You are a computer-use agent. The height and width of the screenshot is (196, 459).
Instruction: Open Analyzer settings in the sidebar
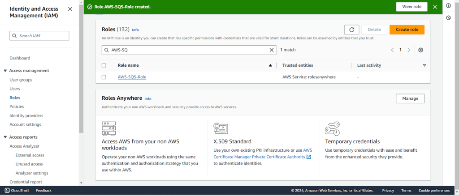[32, 173]
